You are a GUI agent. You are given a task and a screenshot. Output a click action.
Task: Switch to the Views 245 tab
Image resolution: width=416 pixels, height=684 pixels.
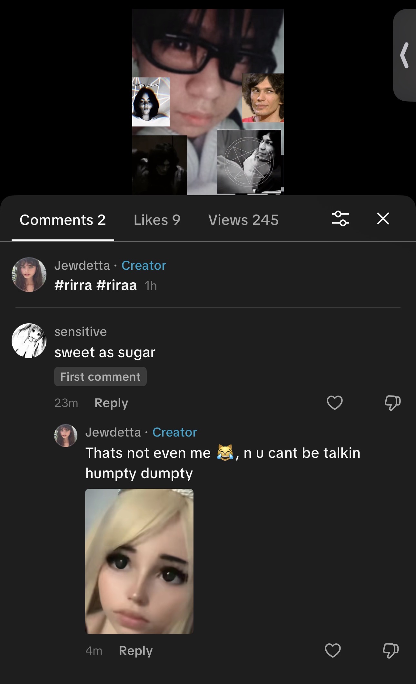pyautogui.click(x=243, y=220)
